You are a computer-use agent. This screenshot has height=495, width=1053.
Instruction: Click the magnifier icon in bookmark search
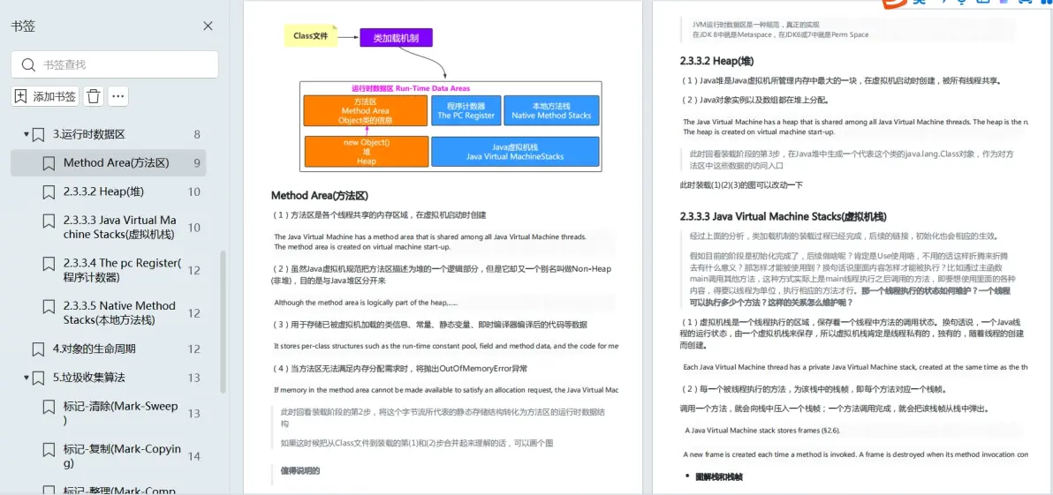pos(28,64)
